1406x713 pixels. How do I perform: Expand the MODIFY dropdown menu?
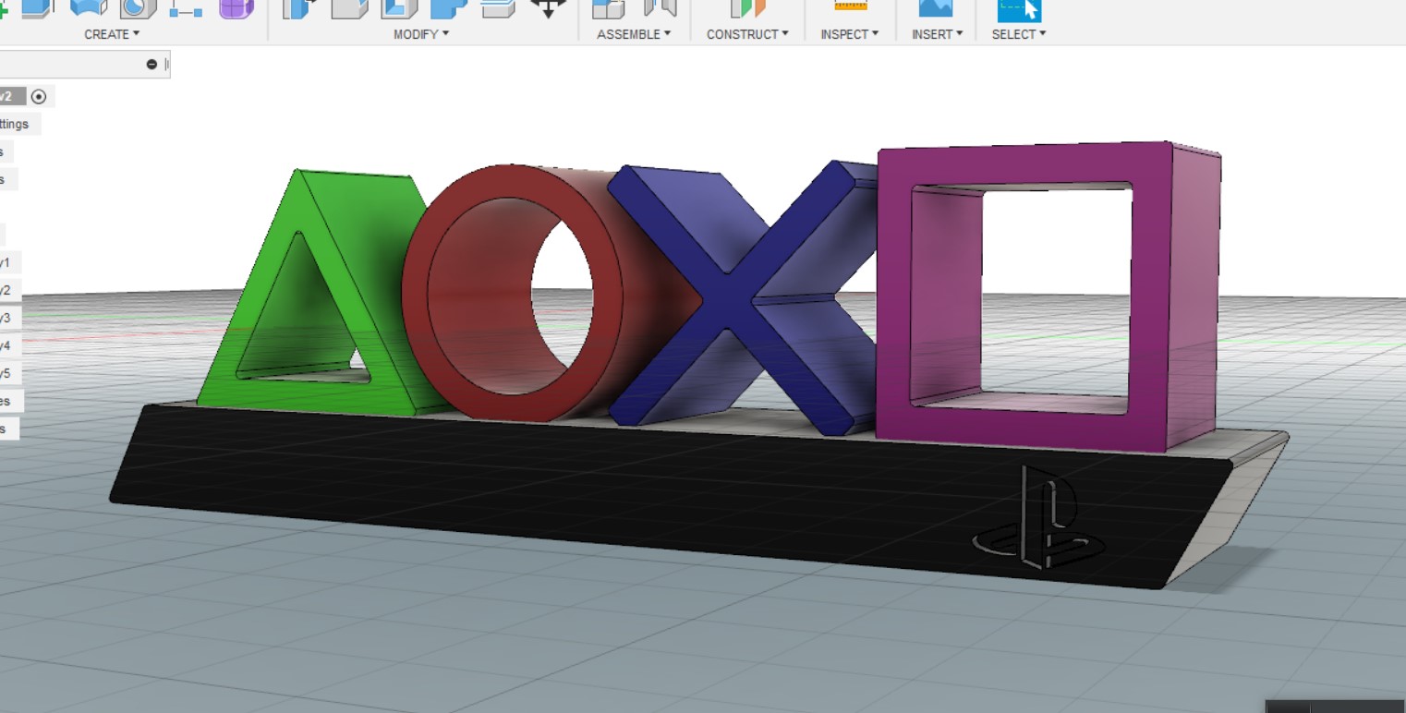click(420, 34)
